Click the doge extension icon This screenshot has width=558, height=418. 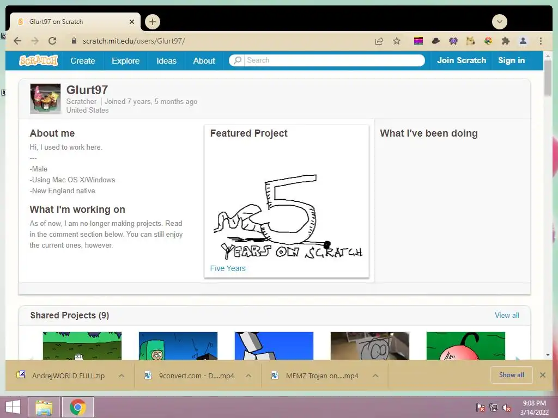470,41
